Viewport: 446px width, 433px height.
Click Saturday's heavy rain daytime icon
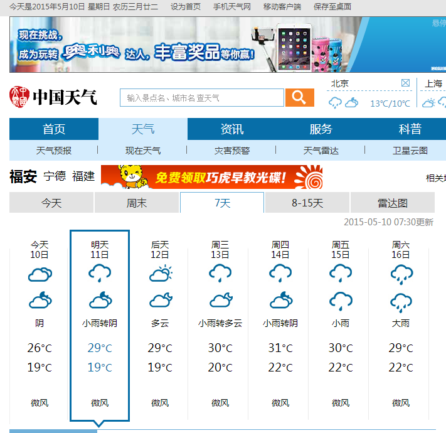(401, 274)
